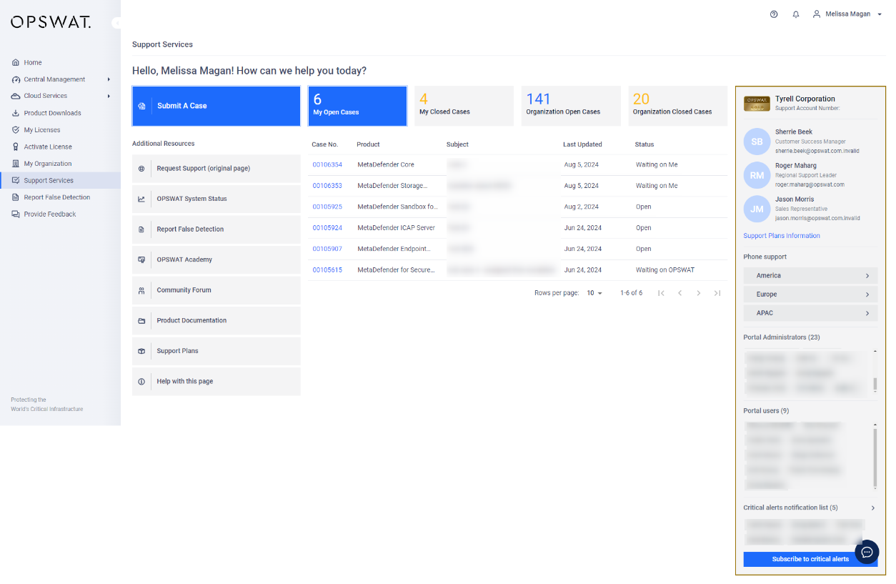Click the Submit A Case tile icon
The height and width of the screenshot is (584, 896).
[x=141, y=106]
